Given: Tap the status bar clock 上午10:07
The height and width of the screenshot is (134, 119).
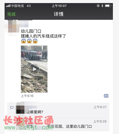Looking at the screenshot, I should (x=59, y=6).
